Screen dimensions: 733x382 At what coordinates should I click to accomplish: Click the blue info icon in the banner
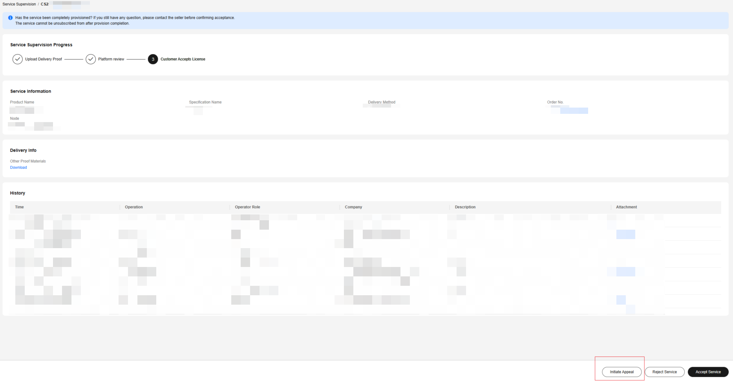click(10, 18)
